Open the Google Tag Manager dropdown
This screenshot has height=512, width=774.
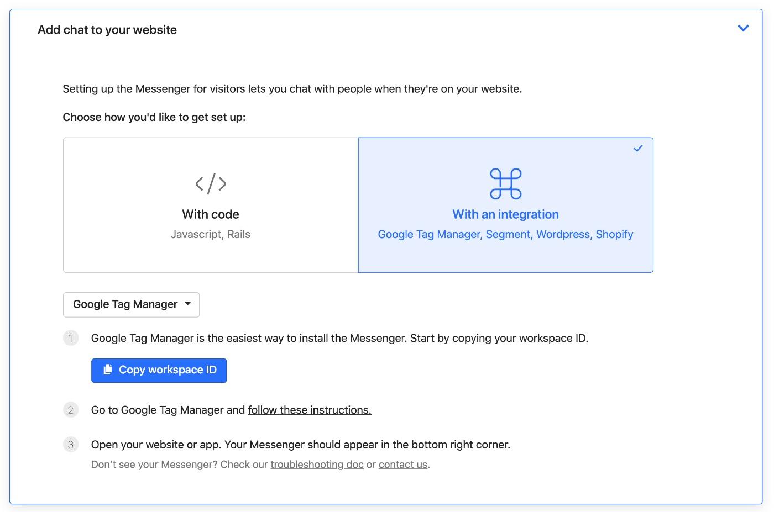pyautogui.click(x=131, y=305)
